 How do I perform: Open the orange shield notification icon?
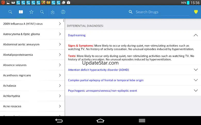(3, 2)
